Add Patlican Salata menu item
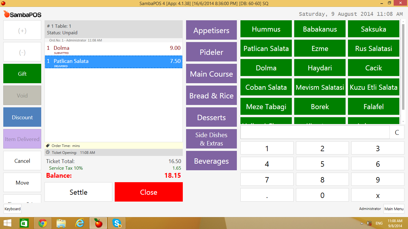408x229 pixels. click(266, 48)
